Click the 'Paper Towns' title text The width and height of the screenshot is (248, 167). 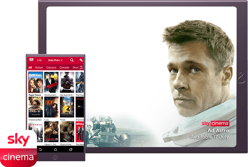[x=35, y=95]
